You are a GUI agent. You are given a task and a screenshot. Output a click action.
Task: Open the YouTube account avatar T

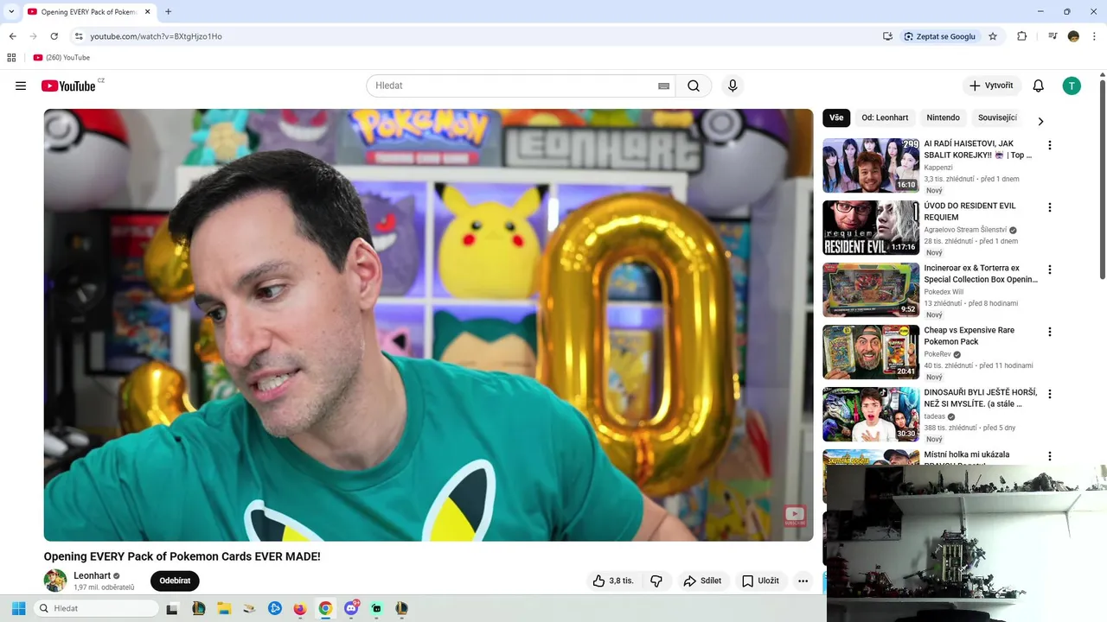pyautogui.click(x=1072, y=86)
